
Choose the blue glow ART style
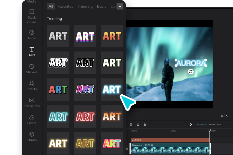click(x=112, y=90)
